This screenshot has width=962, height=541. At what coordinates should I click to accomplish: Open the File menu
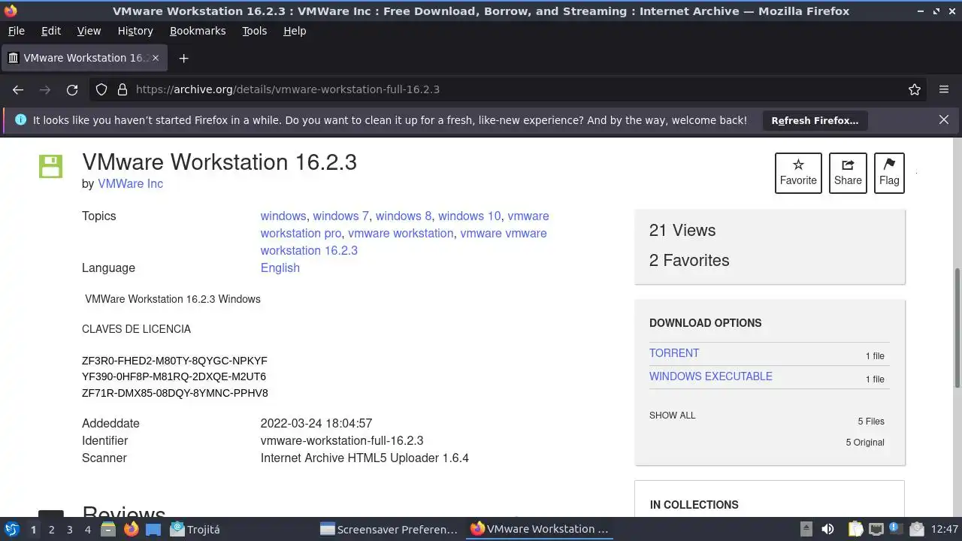16,31
